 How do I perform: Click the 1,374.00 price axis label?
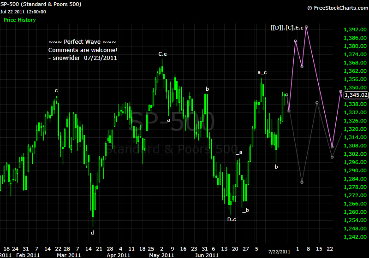(x=355, y=54)
